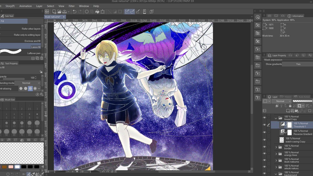The height and width of the screenshot is (176, 313).
Task: Select brush size 100
Action: [37, 133]
